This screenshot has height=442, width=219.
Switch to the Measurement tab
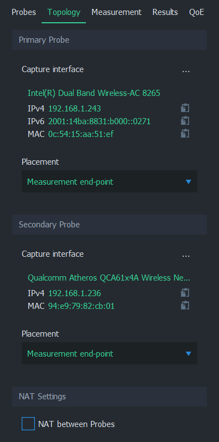(x=116, y=12)
